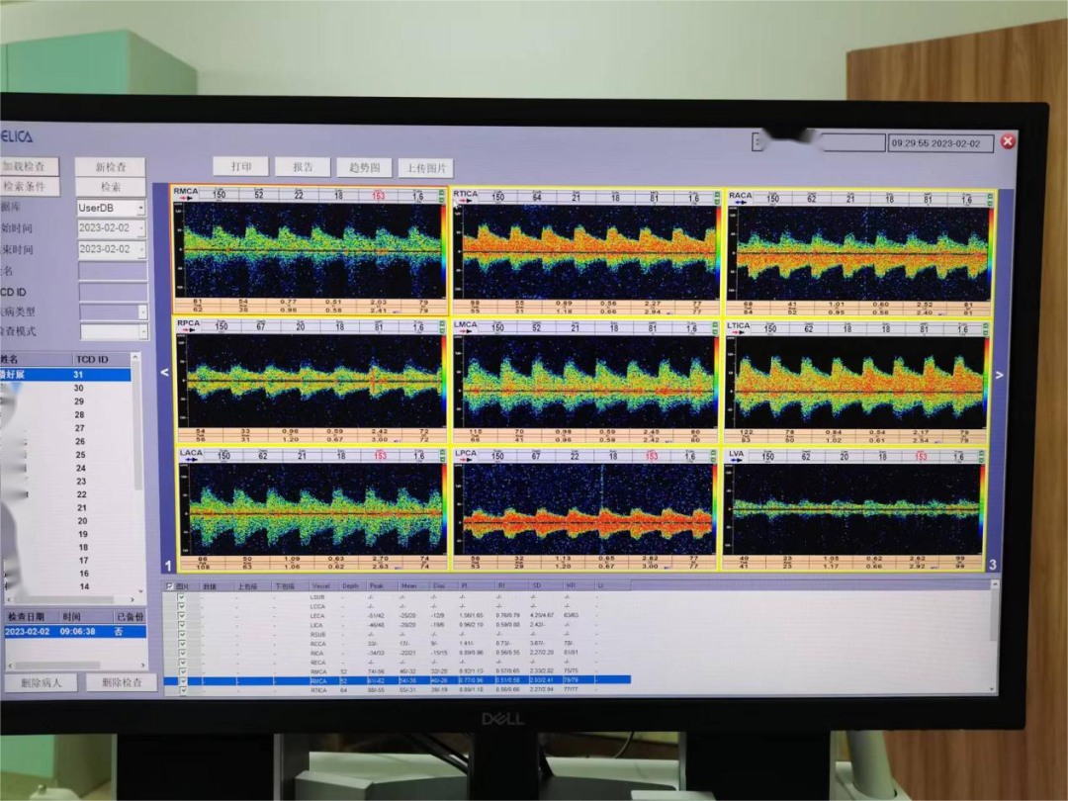This screenshot has height=801, width=1068.
Task: Click the 新检查 (new exam) button
Action: pyautogui.click(x=111, y=167)
